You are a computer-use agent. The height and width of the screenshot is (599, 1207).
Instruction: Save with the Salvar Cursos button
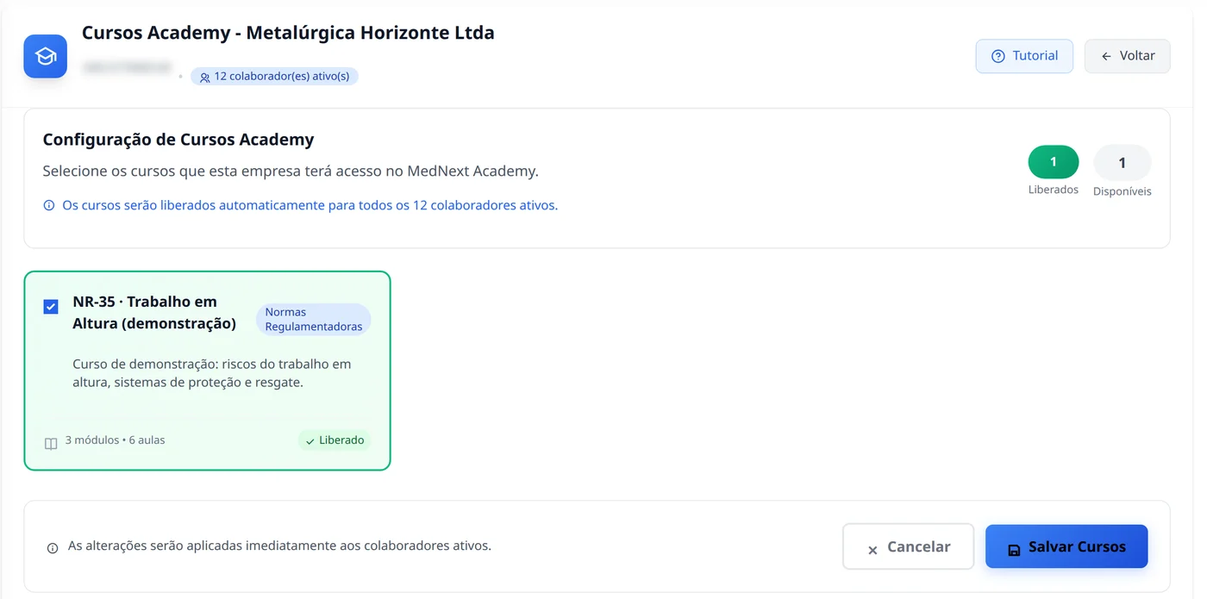pyautogui.click(x=1066, y=546)
